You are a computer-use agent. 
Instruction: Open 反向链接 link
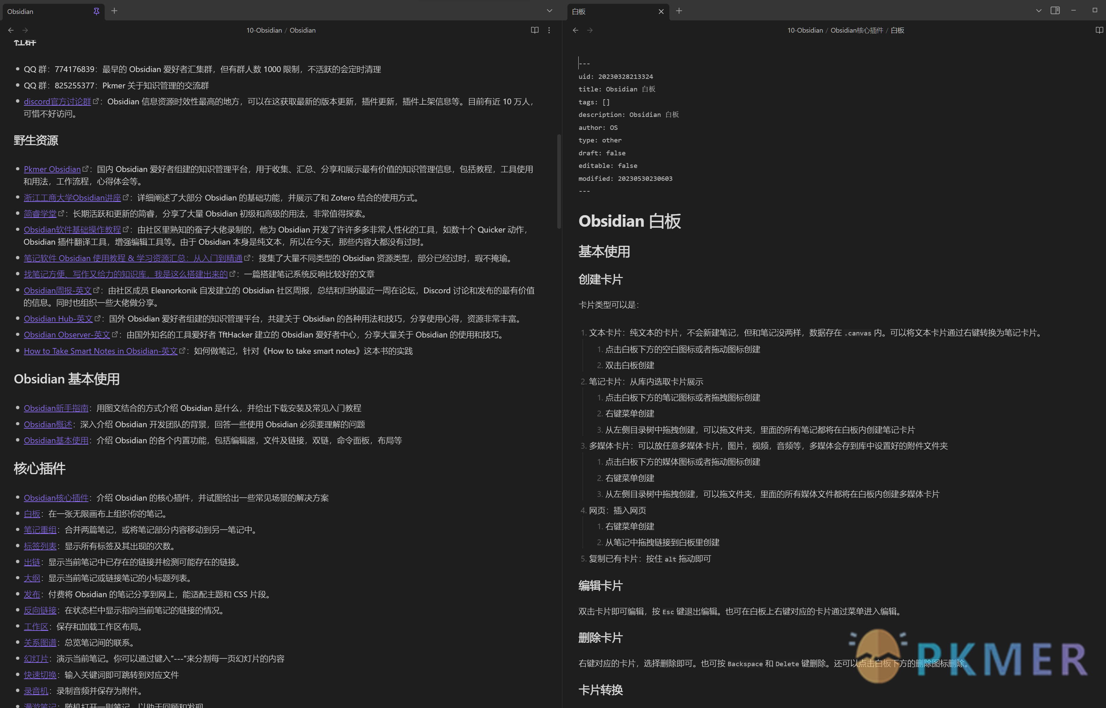(40, 610)
